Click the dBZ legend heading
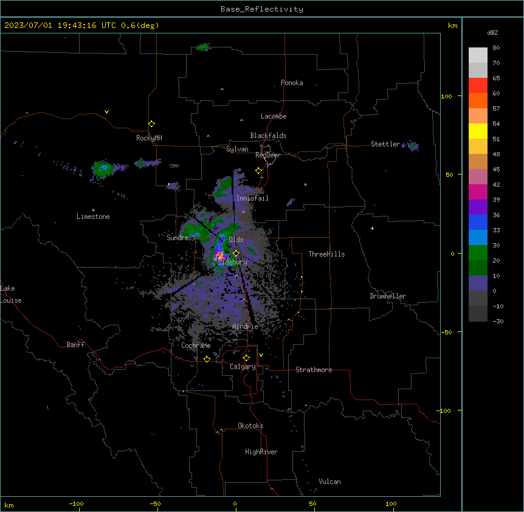Image resolution: width=524 pixels, height=512 pixels. 492,32
